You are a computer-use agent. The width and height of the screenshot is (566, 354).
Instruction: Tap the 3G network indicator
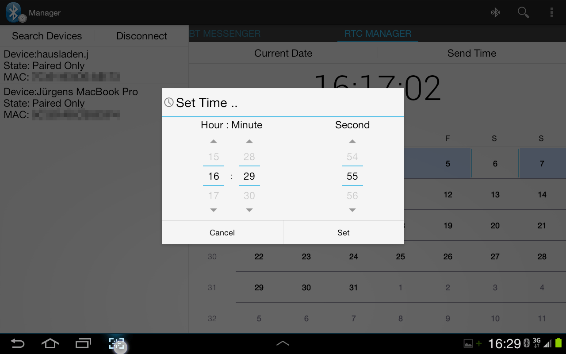click(x=537, y=343)
